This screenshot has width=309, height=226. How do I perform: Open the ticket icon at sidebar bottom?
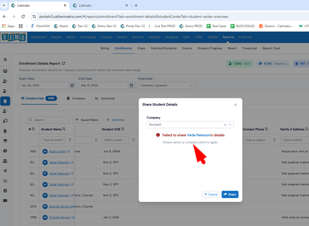(5, 201)
